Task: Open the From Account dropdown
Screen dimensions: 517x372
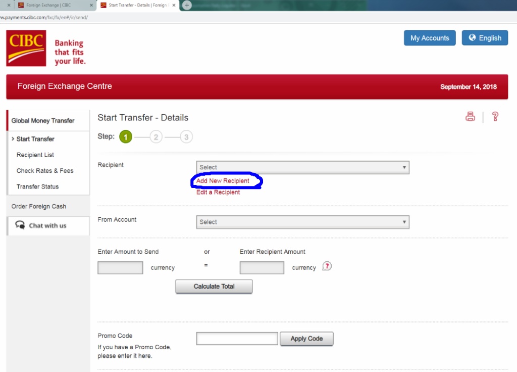Action: pyautogui.click(x=303, y=222)
